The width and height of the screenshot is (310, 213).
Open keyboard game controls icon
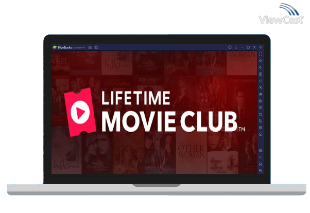[261, 81]
